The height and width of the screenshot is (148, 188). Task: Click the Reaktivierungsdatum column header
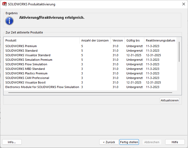160,40
